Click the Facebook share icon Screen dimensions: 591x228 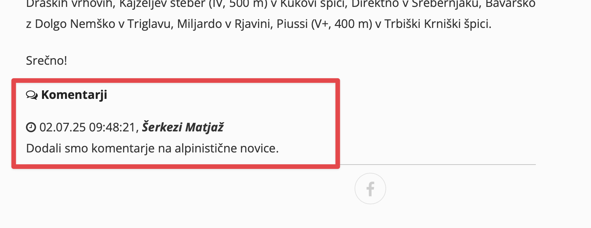click(x=370, y=189)
